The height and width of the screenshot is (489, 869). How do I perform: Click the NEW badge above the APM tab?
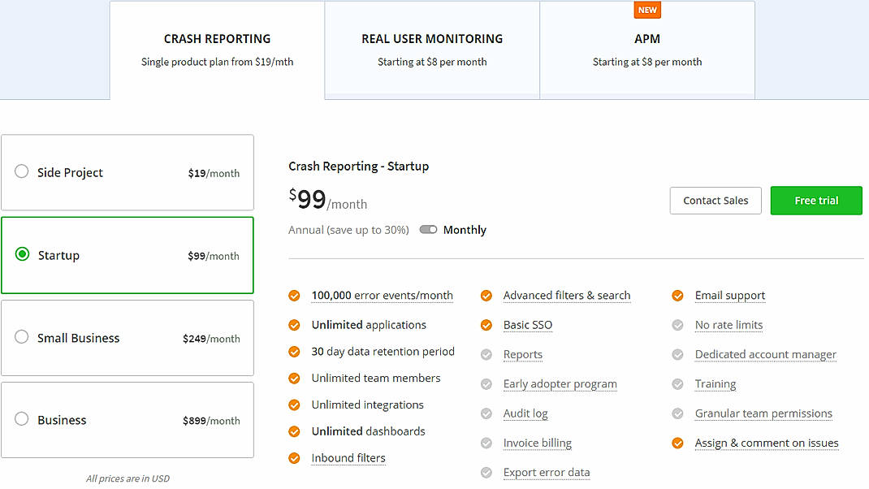647,10
